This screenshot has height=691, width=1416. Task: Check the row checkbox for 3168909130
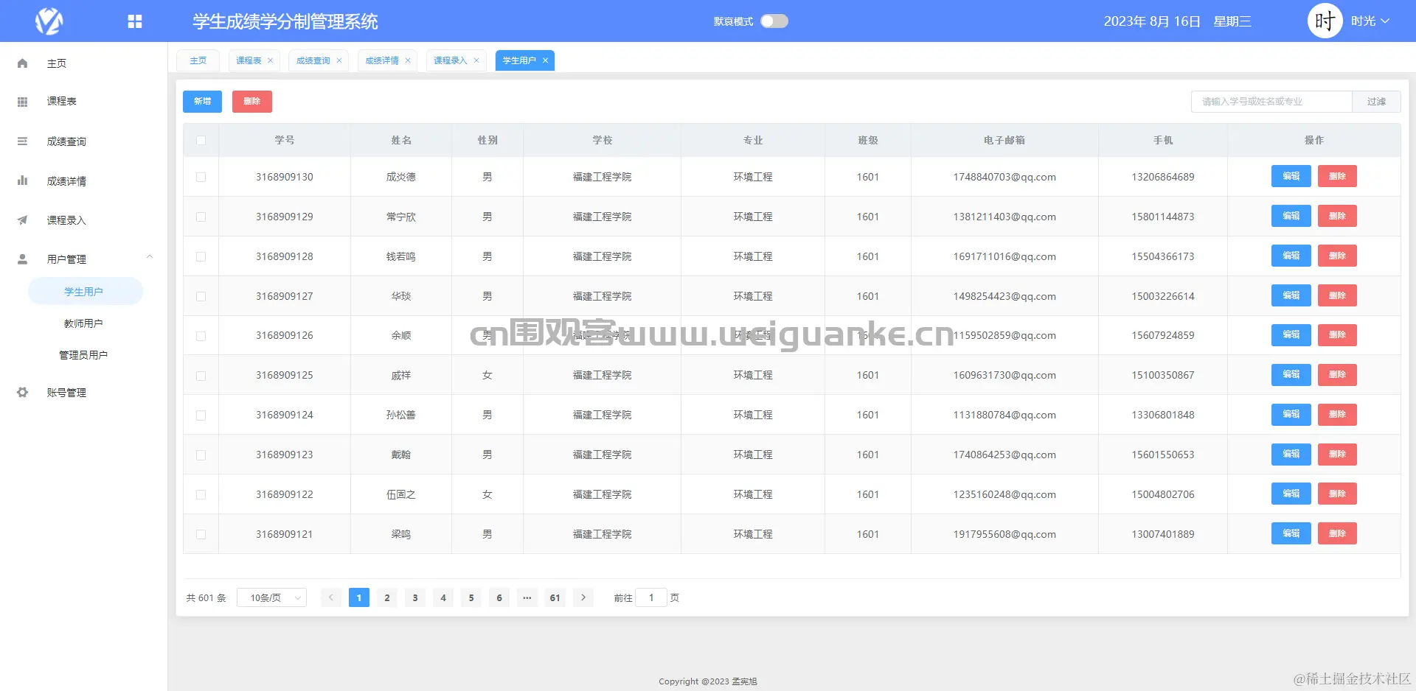coord(201,177)
